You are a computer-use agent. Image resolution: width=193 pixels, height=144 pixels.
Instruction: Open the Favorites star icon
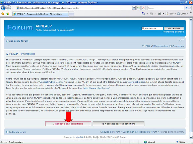(x=3, y=14)
